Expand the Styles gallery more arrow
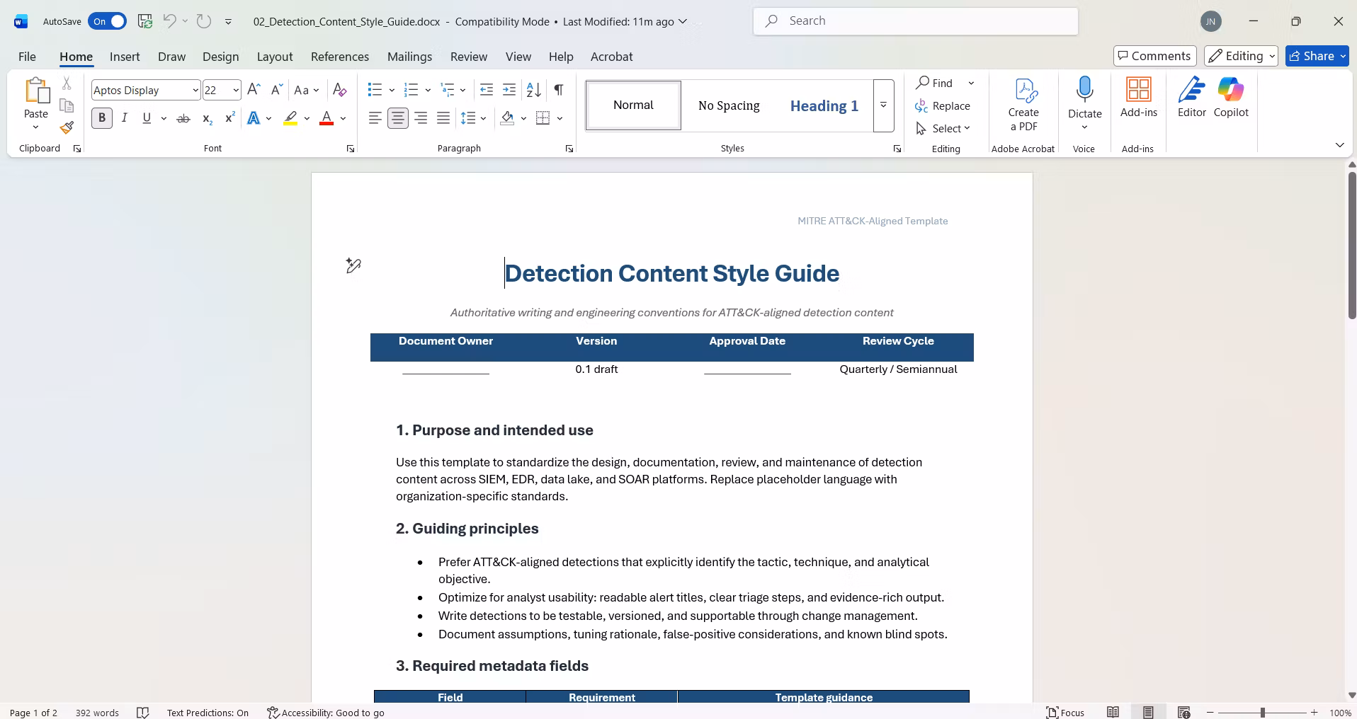This screenshot has height=719, width=1357. pyautogui.click(x=884, y=105)
